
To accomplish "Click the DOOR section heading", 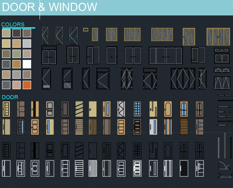I will (10, 97).
